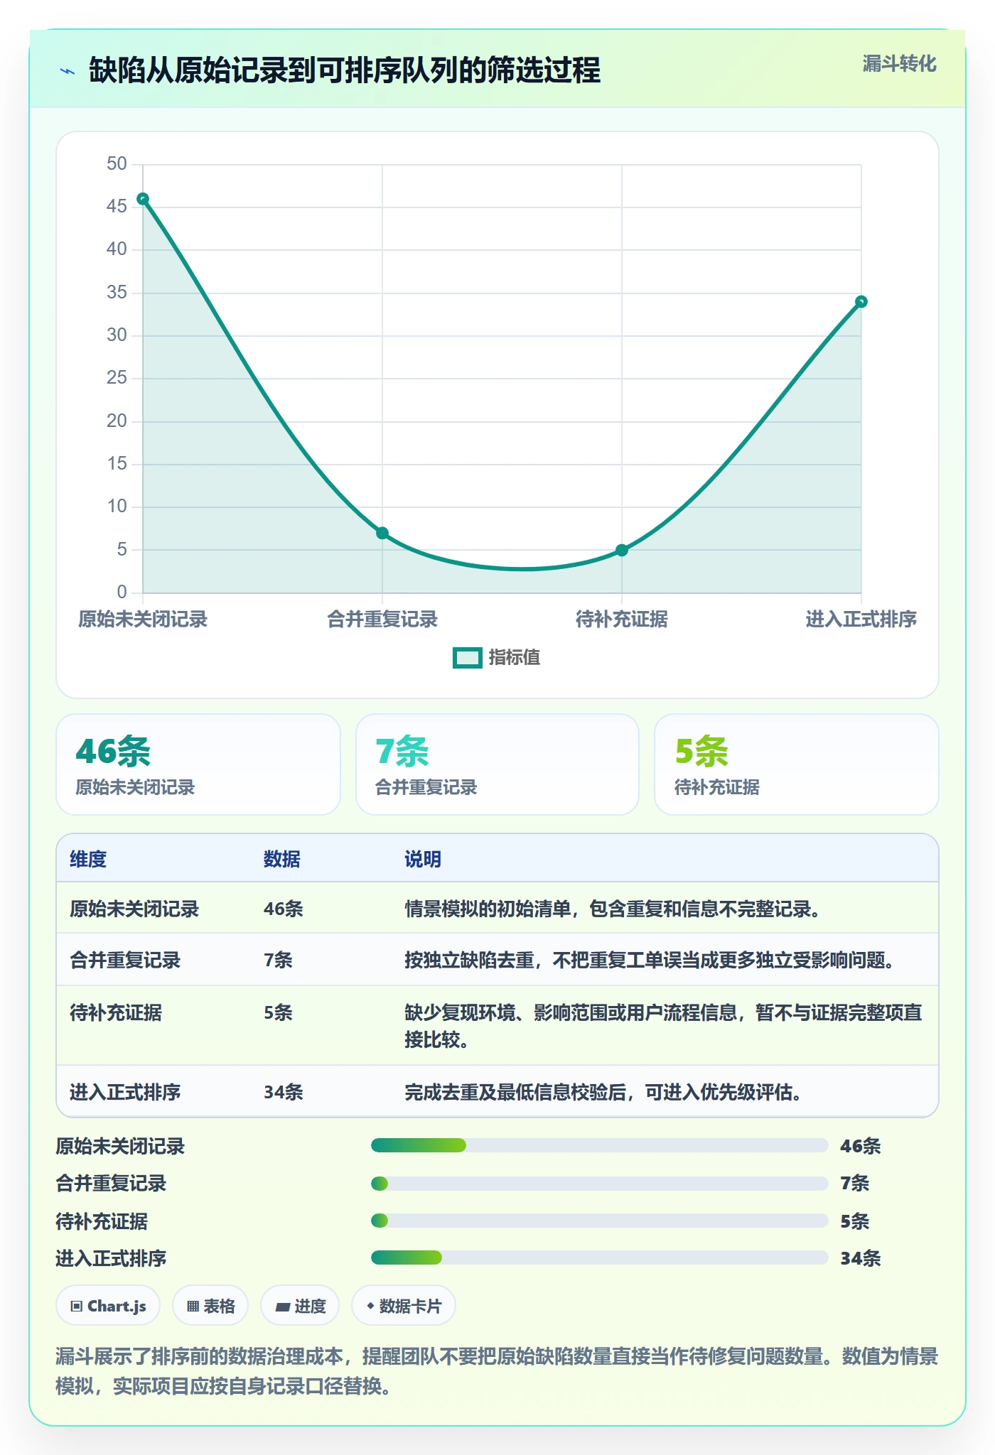Click the description starting with 按独立缺陷去重
The image size is (995, 1455).
(650, 961)
